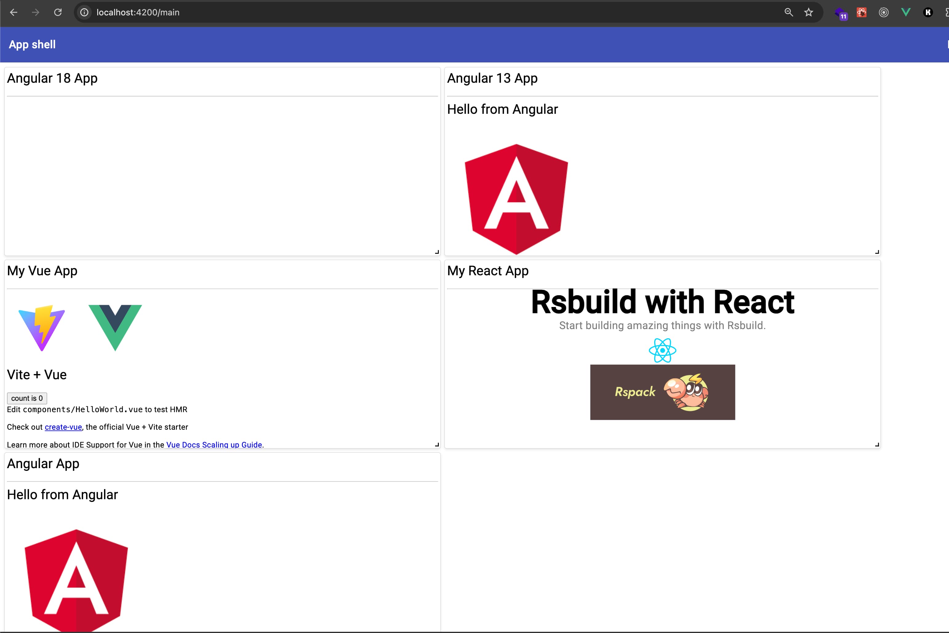View site information icon in address bar
This screenshot has width=949, height=633.
tap(84, 13)
